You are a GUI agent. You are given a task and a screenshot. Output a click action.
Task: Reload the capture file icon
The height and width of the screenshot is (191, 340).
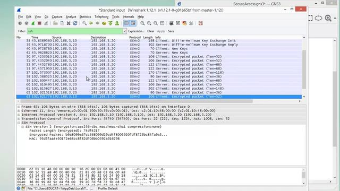point(75,23)
